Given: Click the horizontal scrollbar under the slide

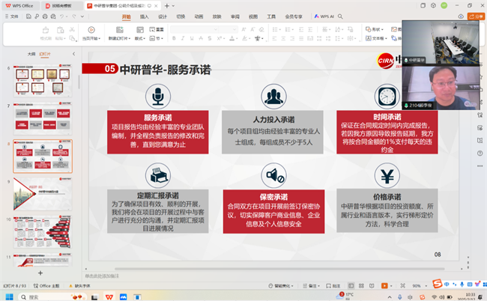Looking at the screenshot, I should tap(279, 269).
